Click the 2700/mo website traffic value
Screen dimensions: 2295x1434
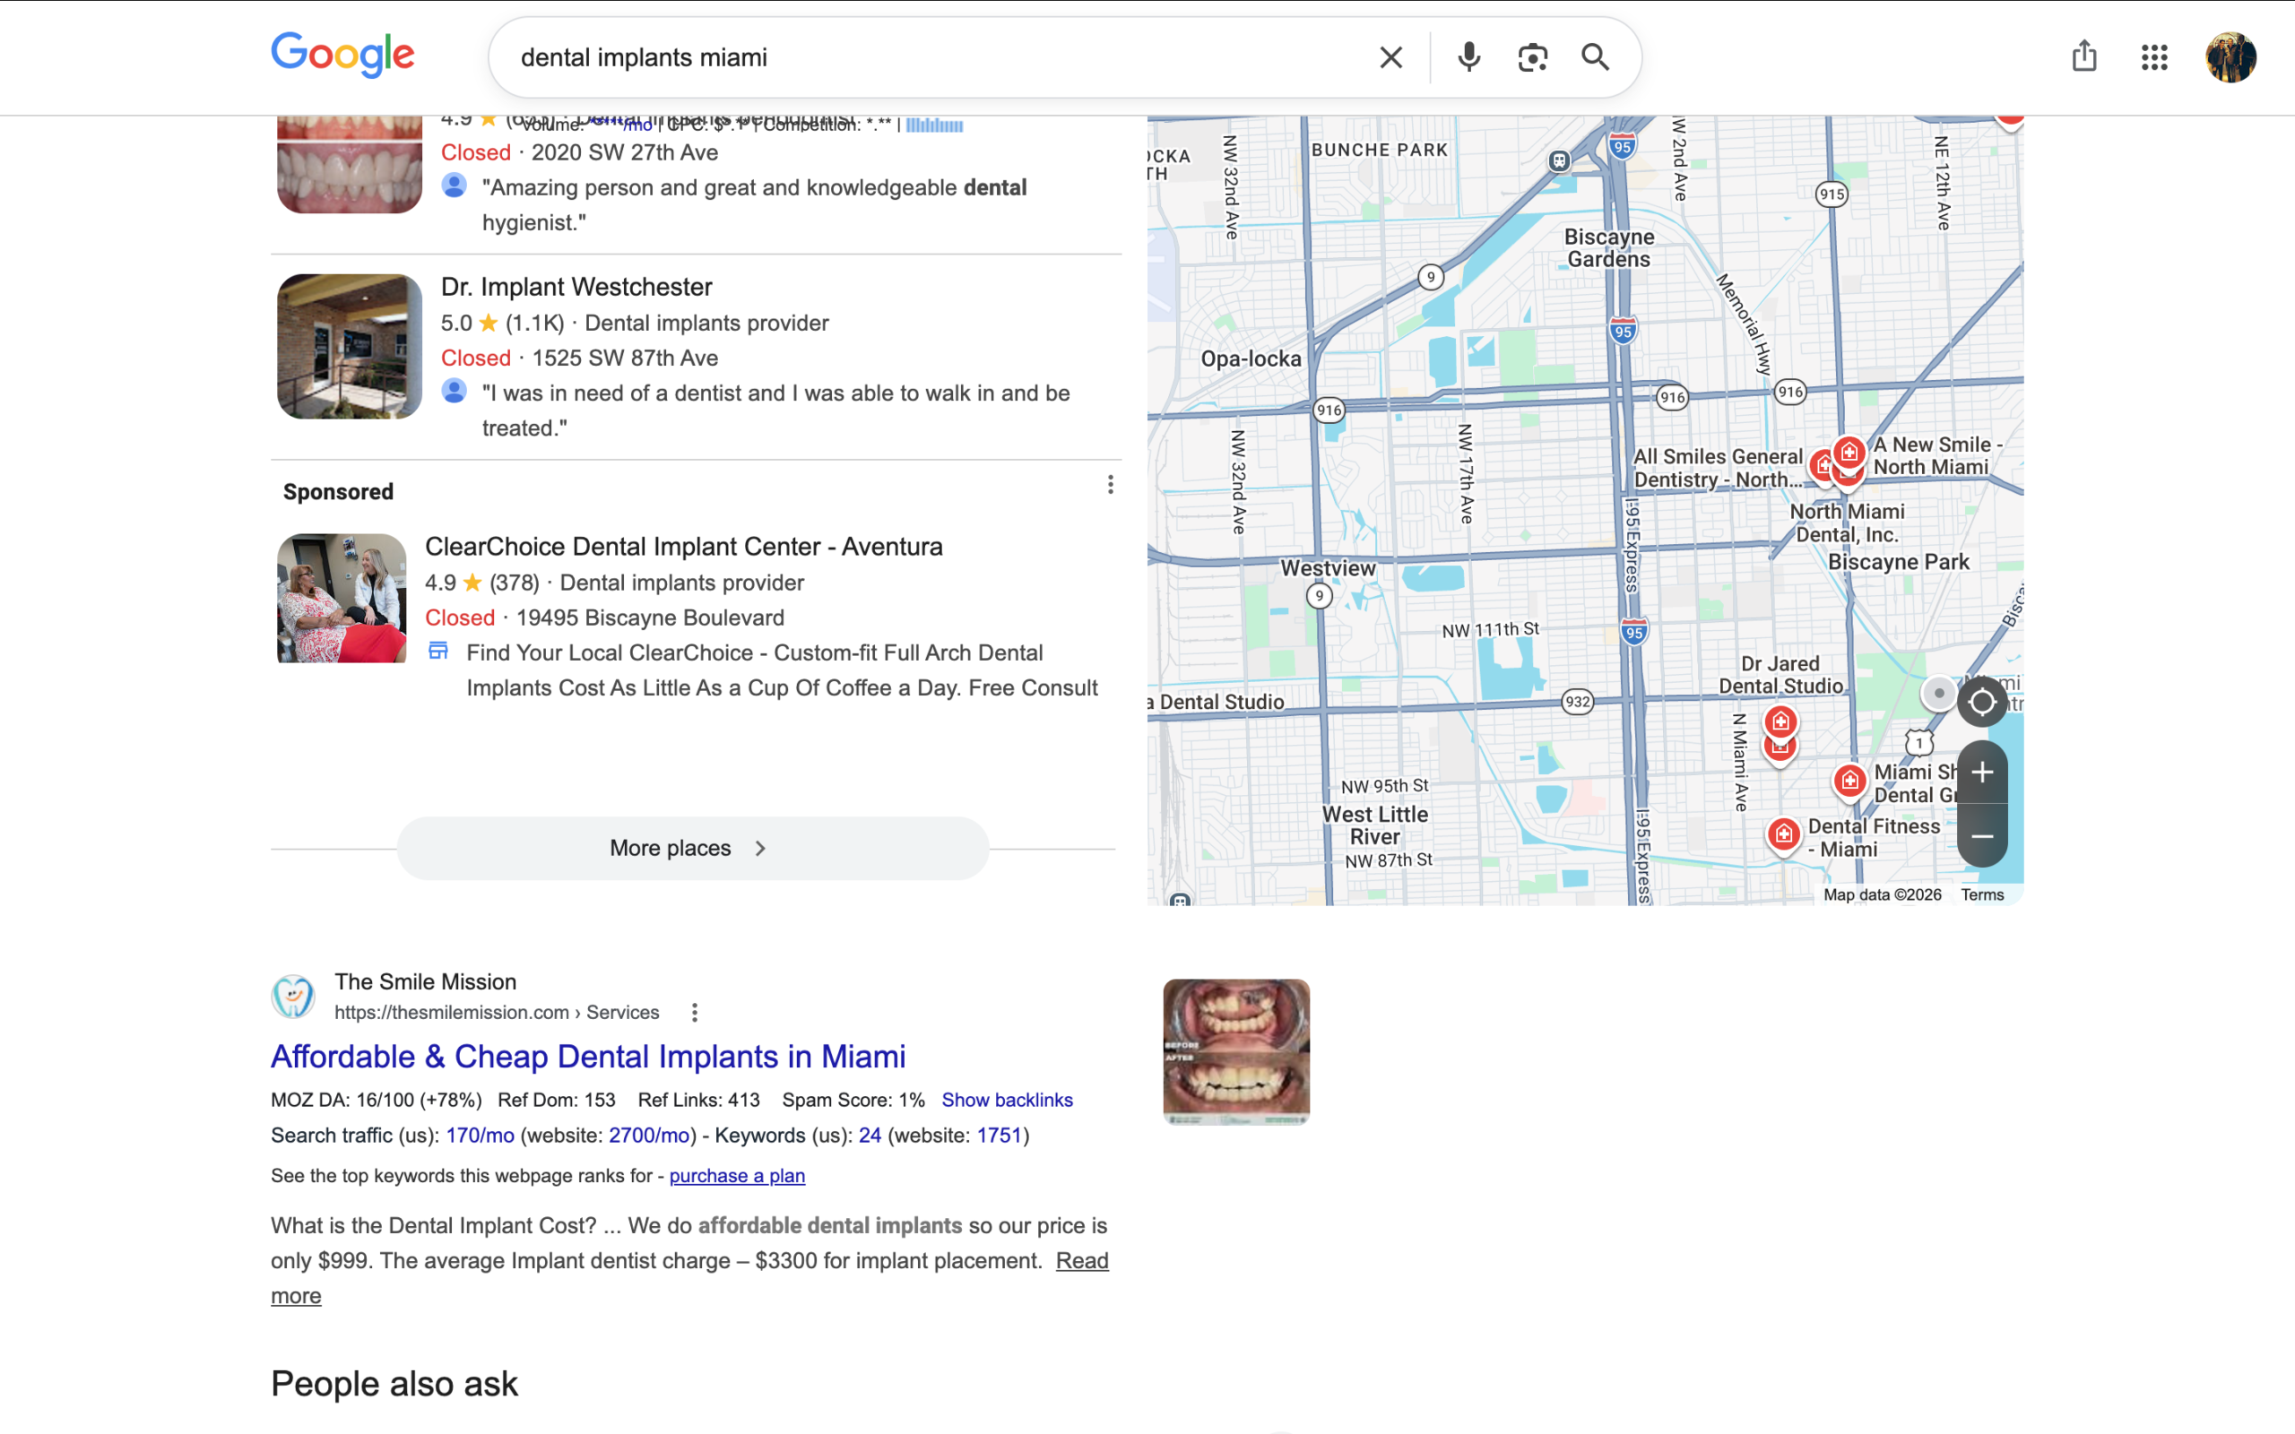649,1135
